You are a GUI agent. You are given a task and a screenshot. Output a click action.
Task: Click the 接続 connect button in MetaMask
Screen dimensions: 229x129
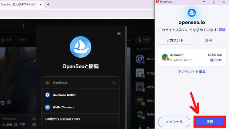(x=210, y=122)
